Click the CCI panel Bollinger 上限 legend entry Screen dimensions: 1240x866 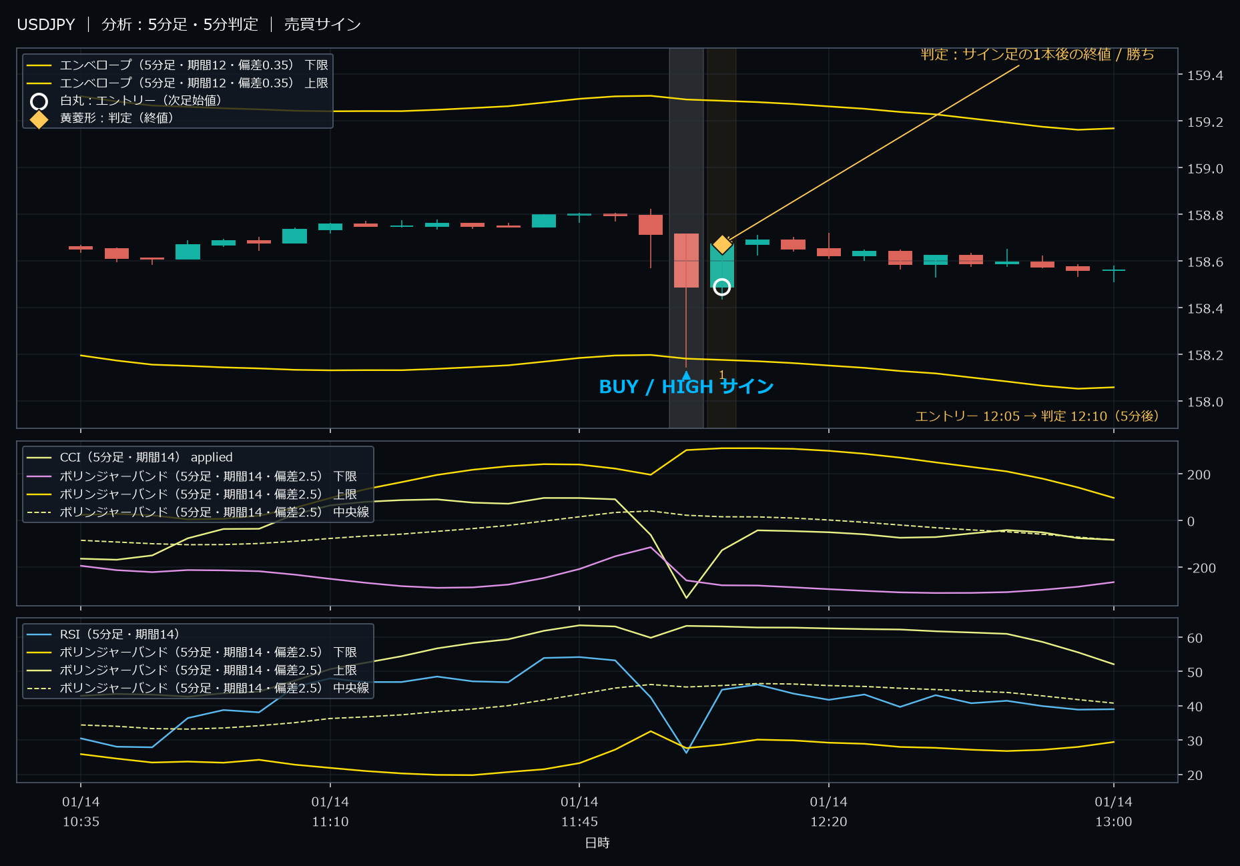point(192,494)
